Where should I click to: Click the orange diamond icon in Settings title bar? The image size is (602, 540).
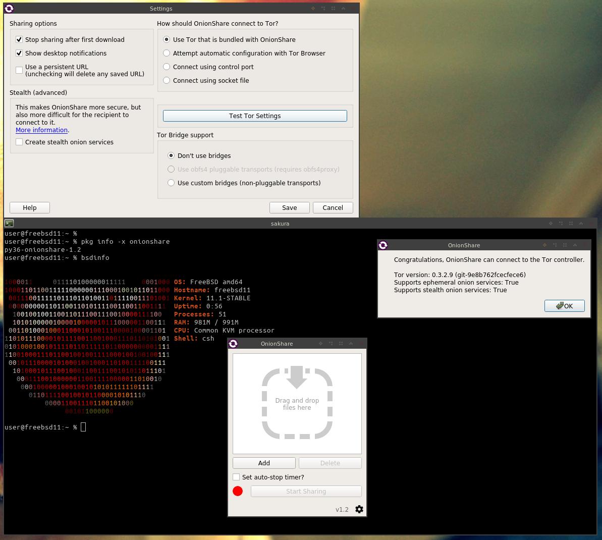tap(313, 9)
